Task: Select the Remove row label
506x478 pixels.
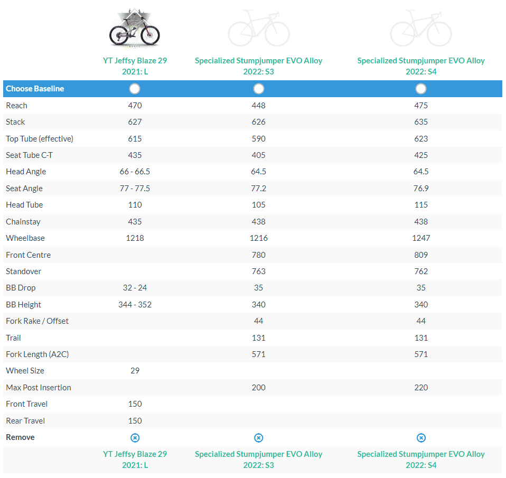Action: click(x=20, y=437)
